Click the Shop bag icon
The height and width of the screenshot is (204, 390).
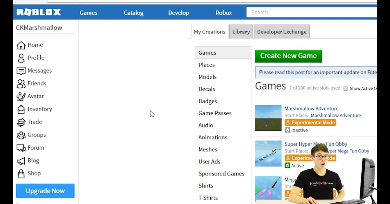click(x=21, y=174)
